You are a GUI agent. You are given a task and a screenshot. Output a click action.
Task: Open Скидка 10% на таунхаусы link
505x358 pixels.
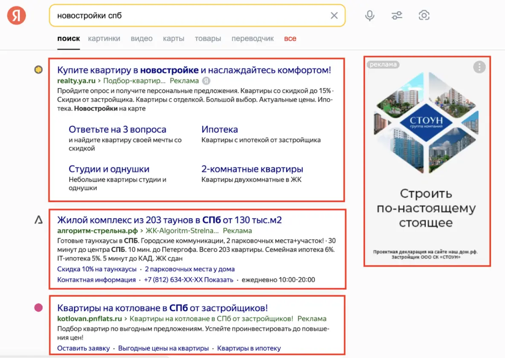coord(97,269)
